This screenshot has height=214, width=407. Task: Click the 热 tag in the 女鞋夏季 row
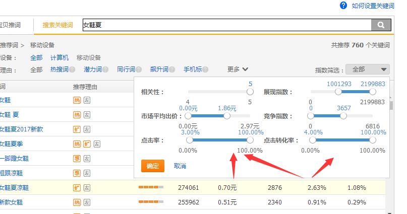[x=77, y=144]
